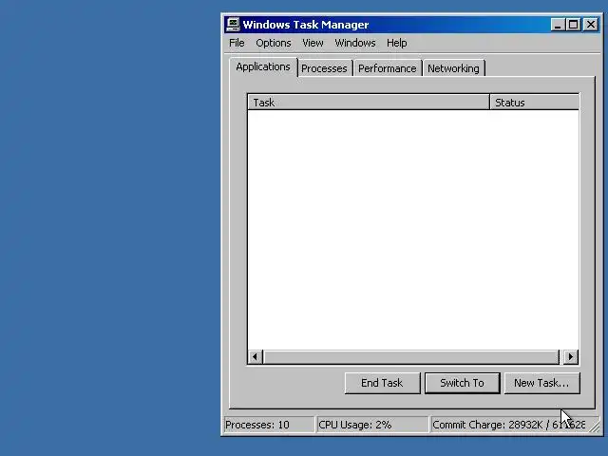Open the Options menu
Screen dimensions: 608x456
pos(274,43)
